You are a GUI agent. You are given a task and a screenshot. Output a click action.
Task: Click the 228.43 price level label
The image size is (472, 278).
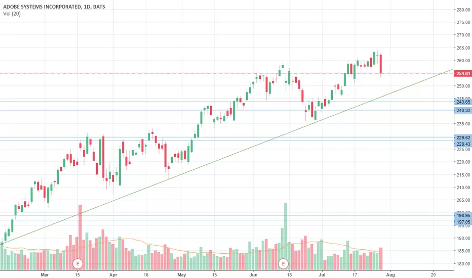[463, 144]
